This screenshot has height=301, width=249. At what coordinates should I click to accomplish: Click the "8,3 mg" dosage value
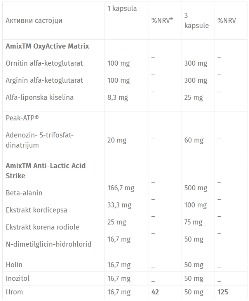118,97
